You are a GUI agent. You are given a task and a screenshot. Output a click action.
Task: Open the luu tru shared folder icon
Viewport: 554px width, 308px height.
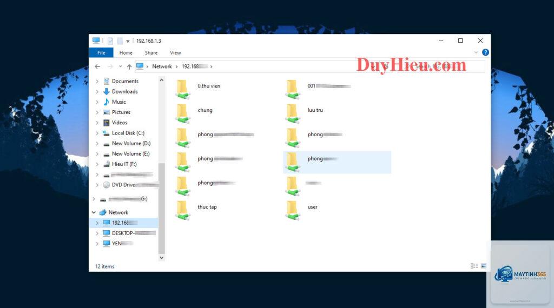(x=293, y=113)
